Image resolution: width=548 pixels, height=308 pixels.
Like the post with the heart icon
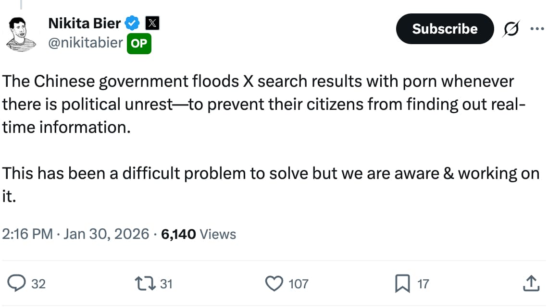click(274, 284)
